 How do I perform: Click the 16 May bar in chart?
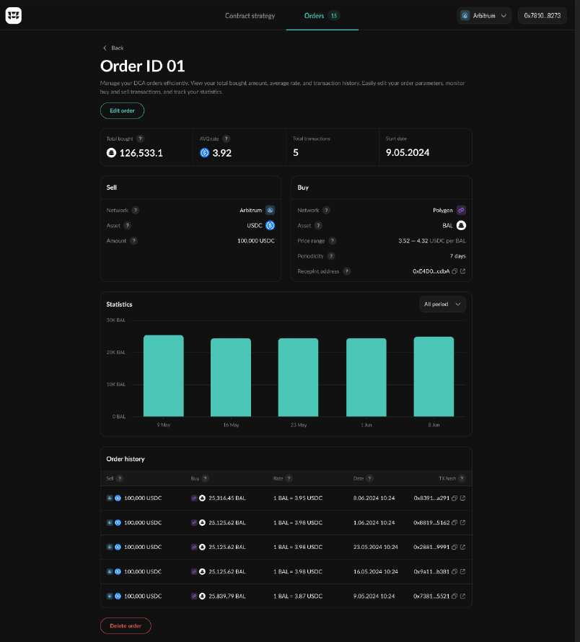231,377
